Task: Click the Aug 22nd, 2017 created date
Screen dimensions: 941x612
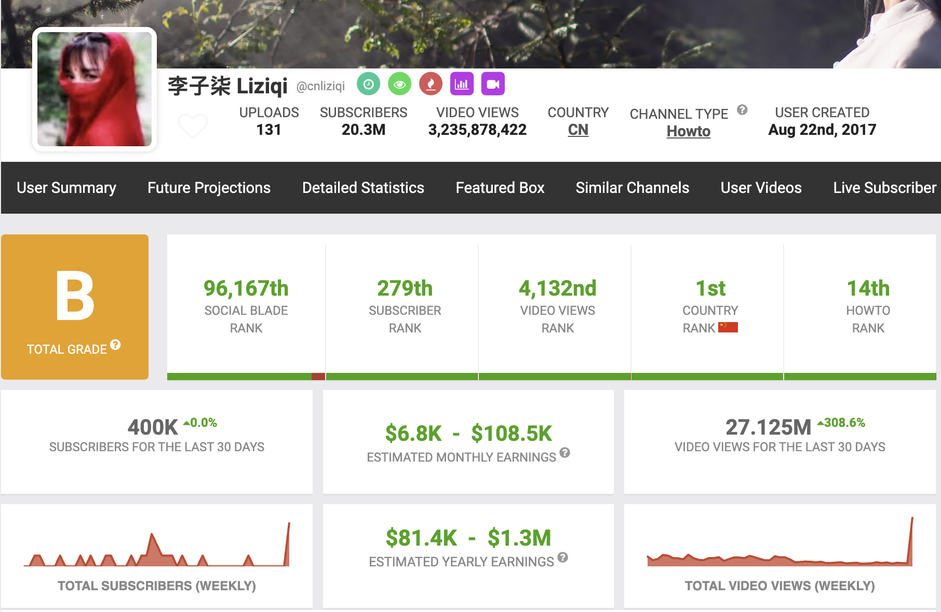Action: 822,130
